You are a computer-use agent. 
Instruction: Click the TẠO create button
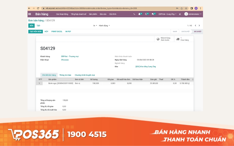38,26
